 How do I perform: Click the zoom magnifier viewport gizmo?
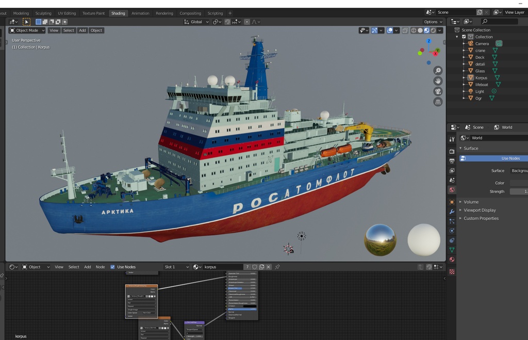[438, 71]
